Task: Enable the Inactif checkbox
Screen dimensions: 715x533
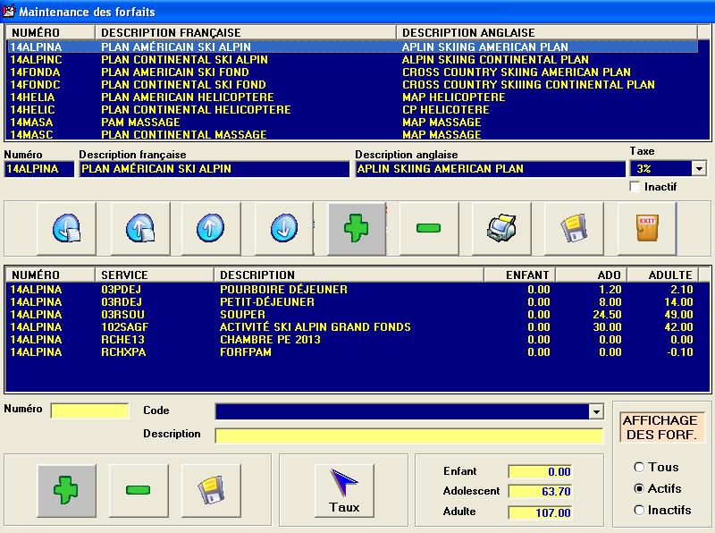Action: pyautogui.click(x=635, y=187)
